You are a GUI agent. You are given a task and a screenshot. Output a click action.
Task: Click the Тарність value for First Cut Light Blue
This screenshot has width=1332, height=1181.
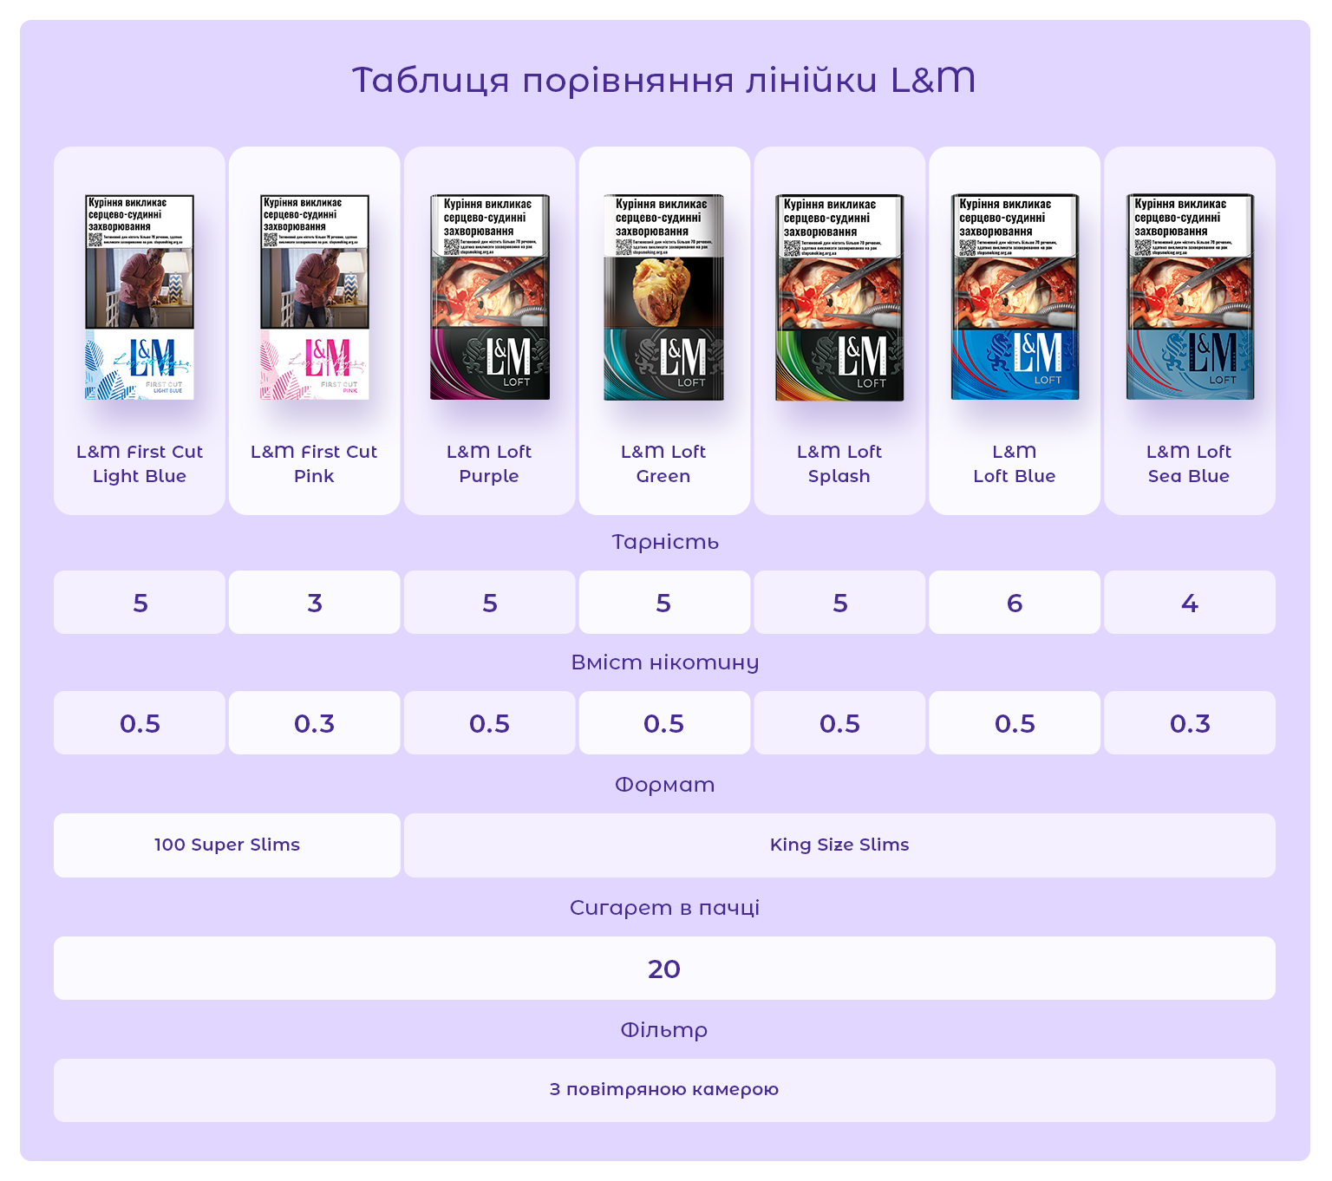140,603
